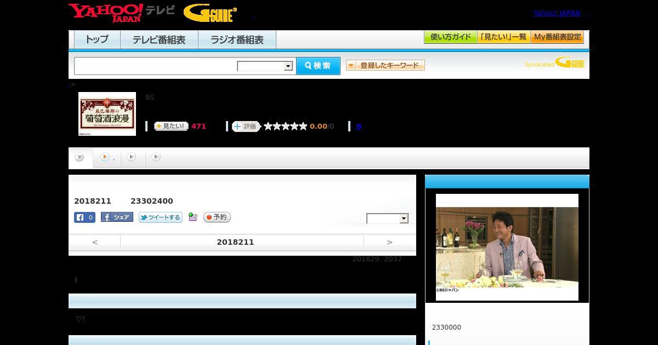Click the 検索 search button
The height and width of the screenshot is (345, 658).
pos(318,66)
